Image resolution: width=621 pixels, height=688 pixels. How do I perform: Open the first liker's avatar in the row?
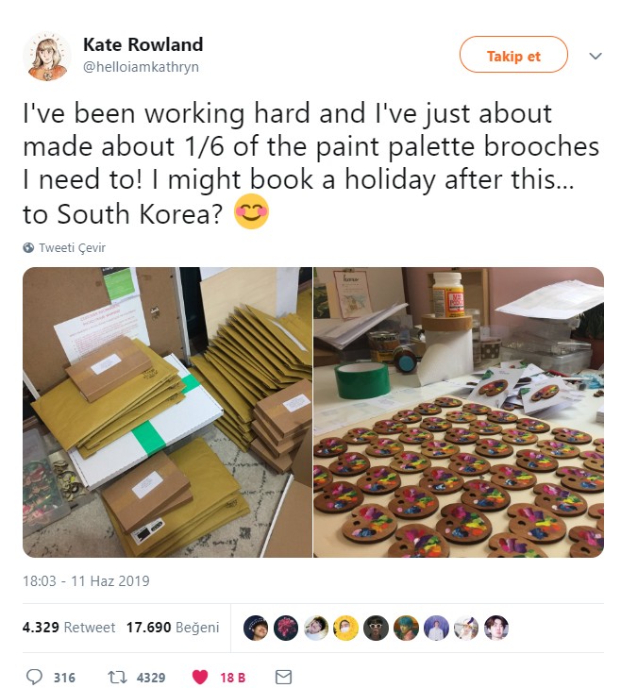pyautogui.click(x=256, y=628)
